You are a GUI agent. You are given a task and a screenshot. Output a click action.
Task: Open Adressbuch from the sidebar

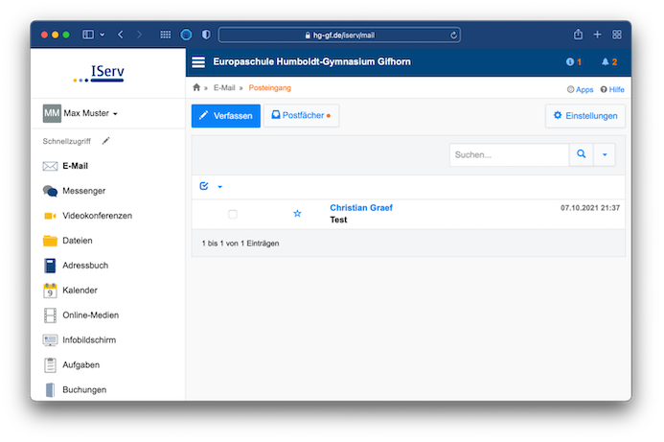coord(85,266)
